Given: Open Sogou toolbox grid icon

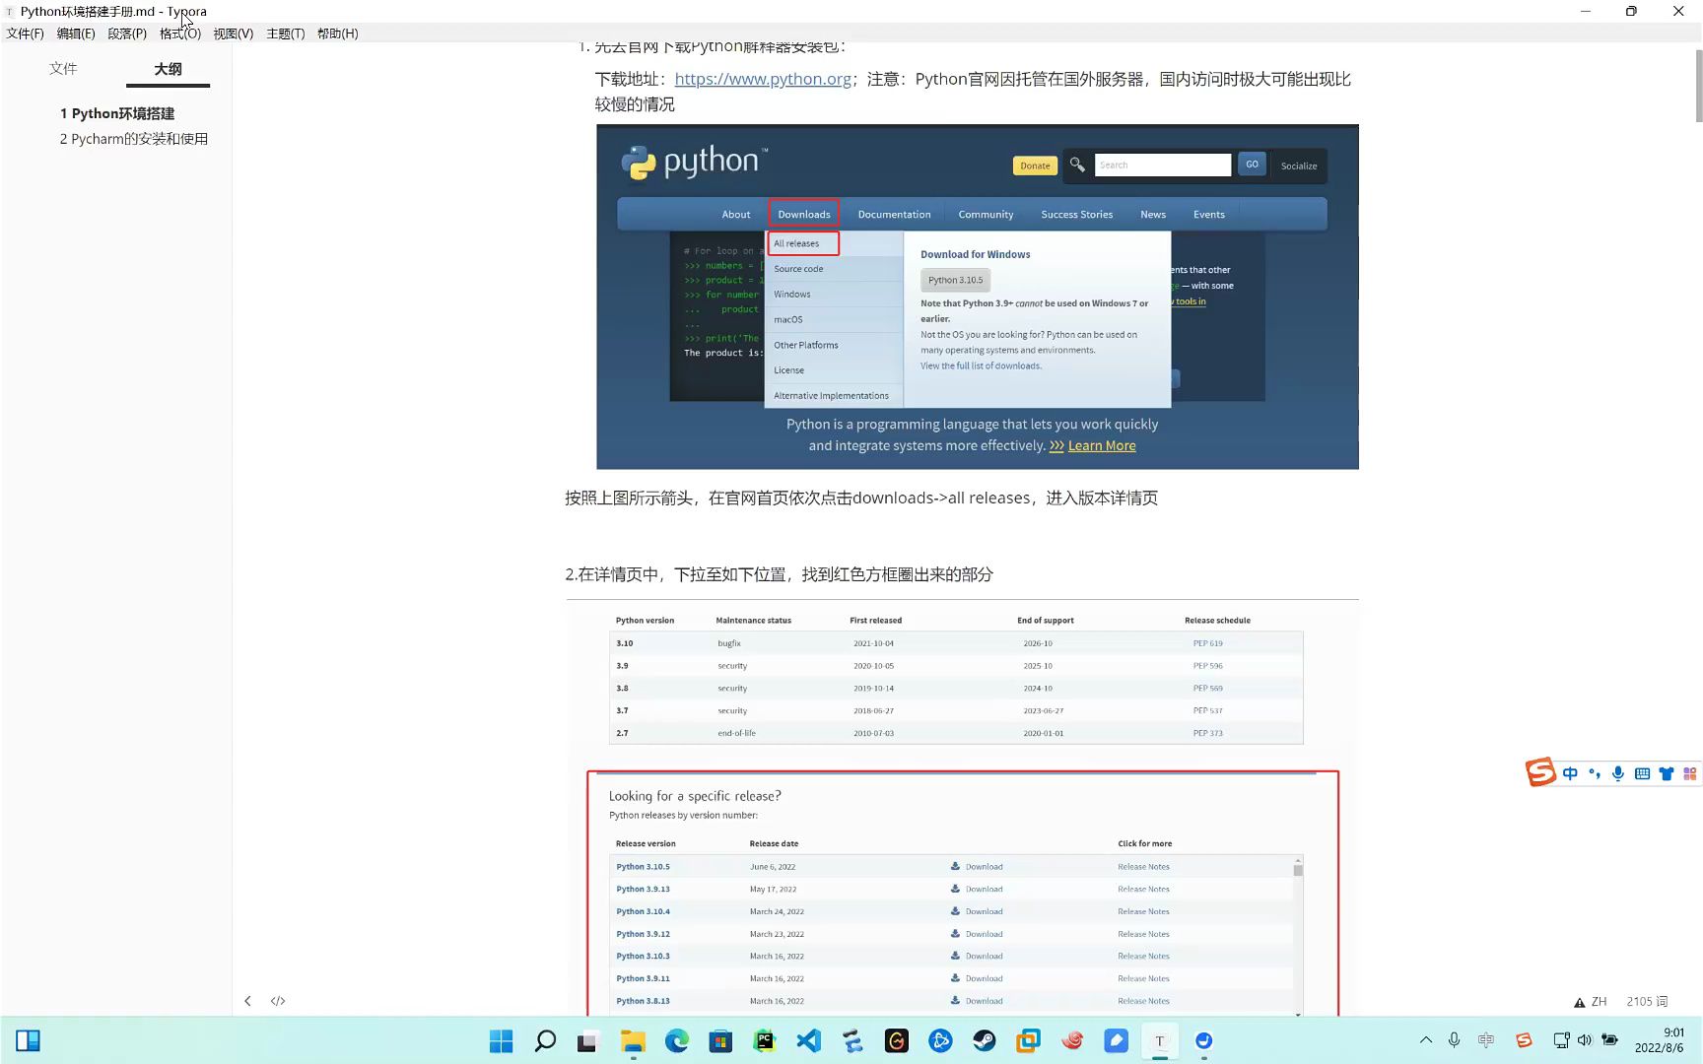Looking at the screenshot, I should (x=1690, y=773).
